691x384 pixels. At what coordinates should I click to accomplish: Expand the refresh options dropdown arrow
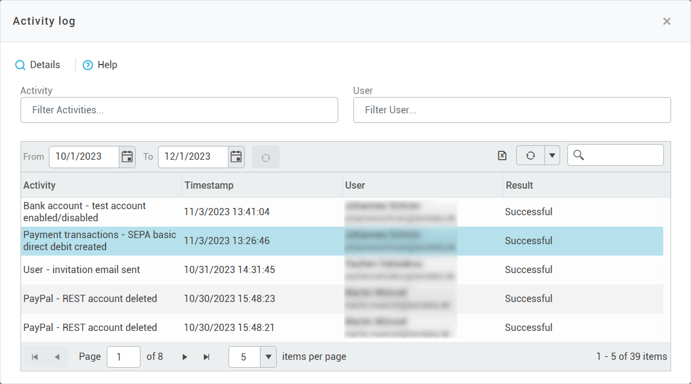552,156
